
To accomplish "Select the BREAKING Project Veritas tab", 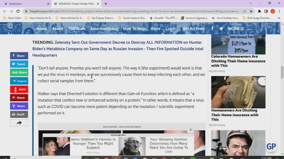I will 77,4.
